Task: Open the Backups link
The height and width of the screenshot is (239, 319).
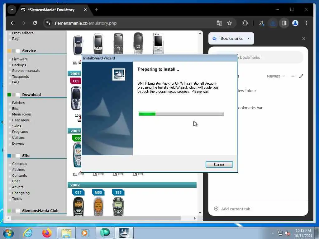Action: tap(19, 65)
